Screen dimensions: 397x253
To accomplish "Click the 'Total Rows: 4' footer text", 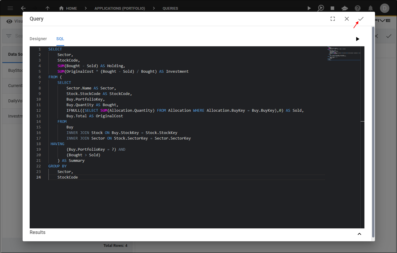I will point(115,245).
